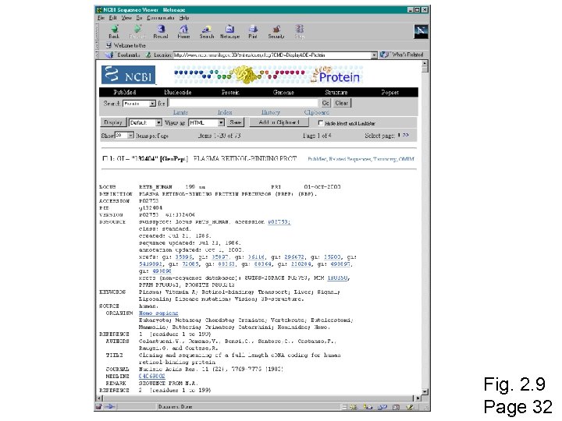562x421 pixels.
Task: Open the Limits link
Action: 180,112
